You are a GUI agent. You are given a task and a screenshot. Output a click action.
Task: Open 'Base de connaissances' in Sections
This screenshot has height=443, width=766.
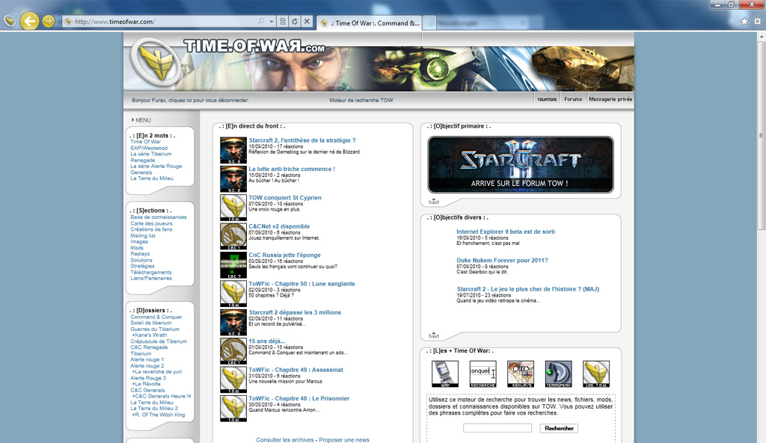pyautogui.click(x=159, y=217)
